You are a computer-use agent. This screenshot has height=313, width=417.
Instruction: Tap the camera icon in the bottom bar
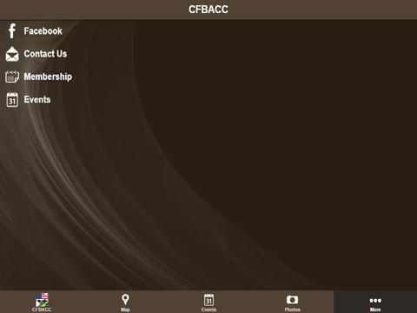click(x=292, y=300)
